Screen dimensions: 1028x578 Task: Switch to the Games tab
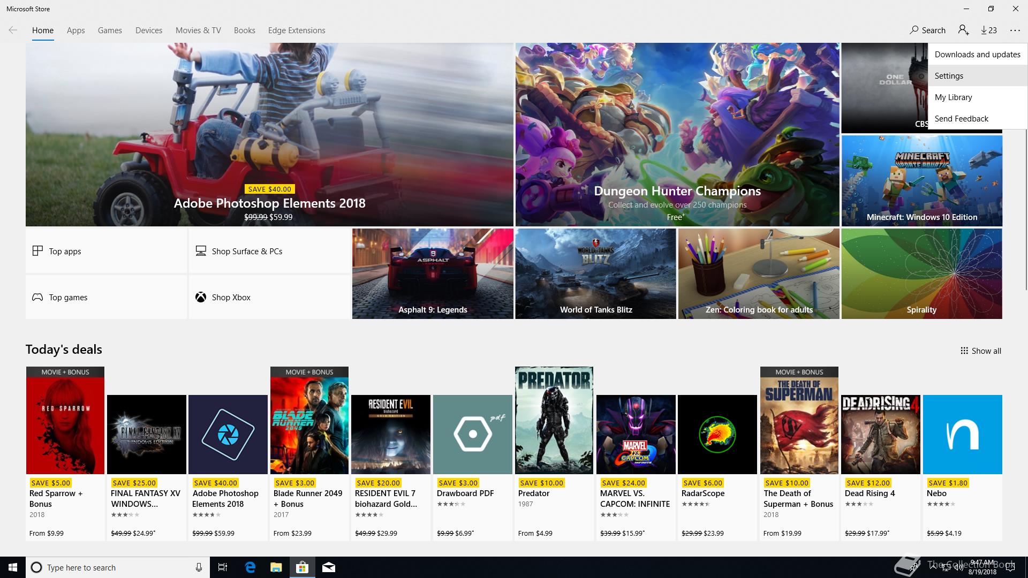(110, 31)
